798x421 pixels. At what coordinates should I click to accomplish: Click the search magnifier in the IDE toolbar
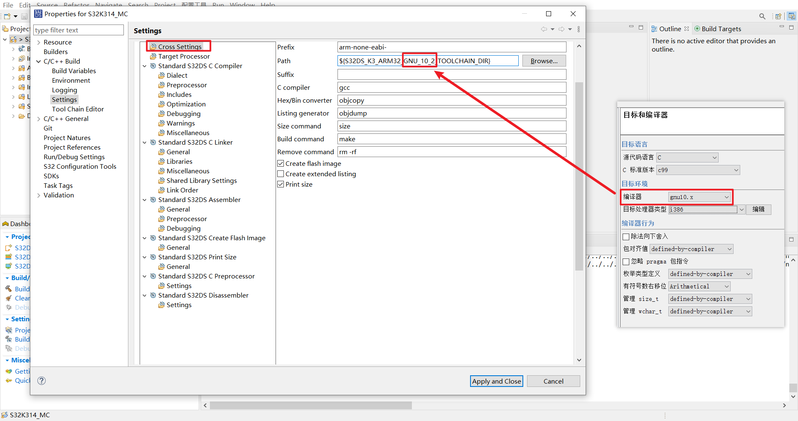tap(762, 16)
